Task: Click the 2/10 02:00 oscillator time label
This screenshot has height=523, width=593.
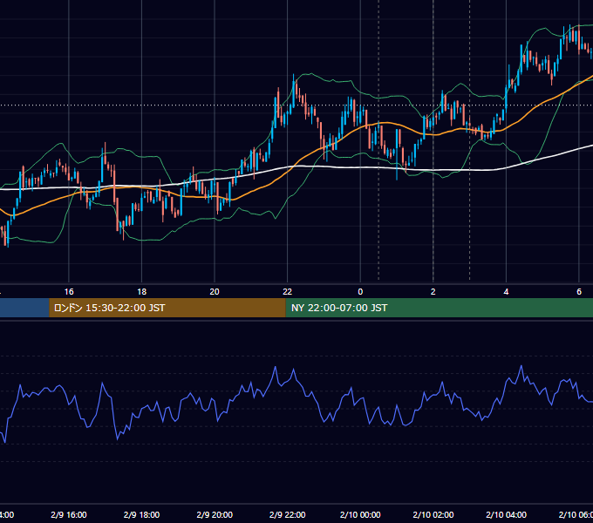Action: click(433, 514)
